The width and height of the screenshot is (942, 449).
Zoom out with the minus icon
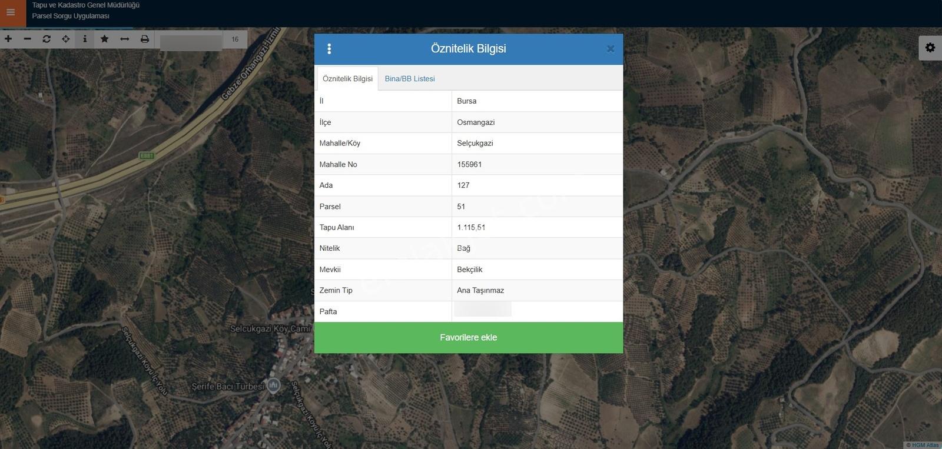[28, 39]
